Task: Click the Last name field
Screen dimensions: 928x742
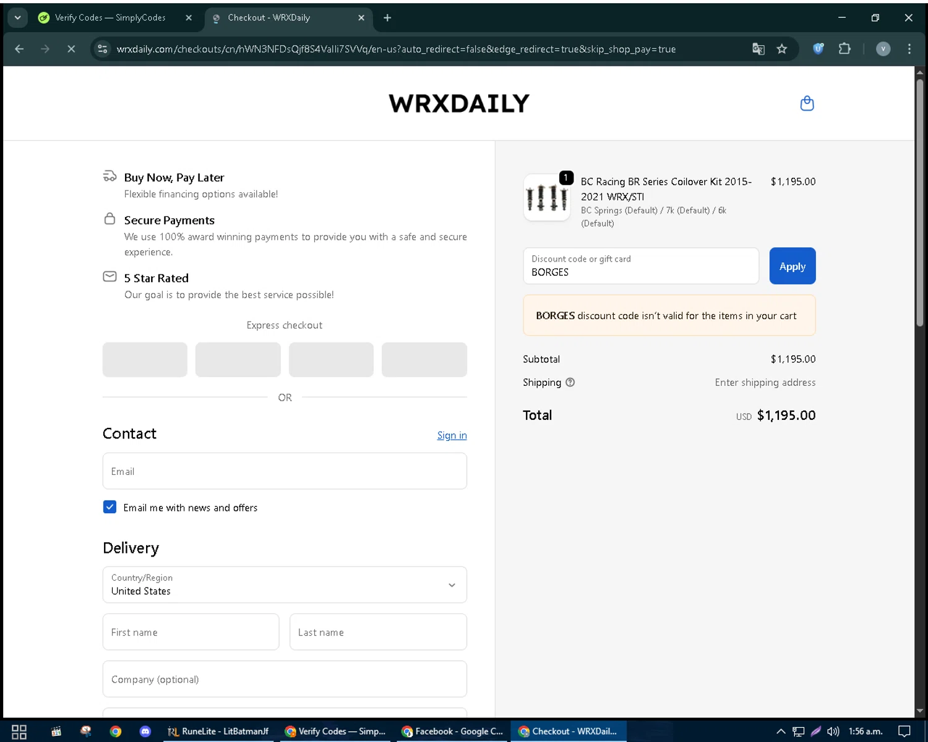Action: (378, 632)
